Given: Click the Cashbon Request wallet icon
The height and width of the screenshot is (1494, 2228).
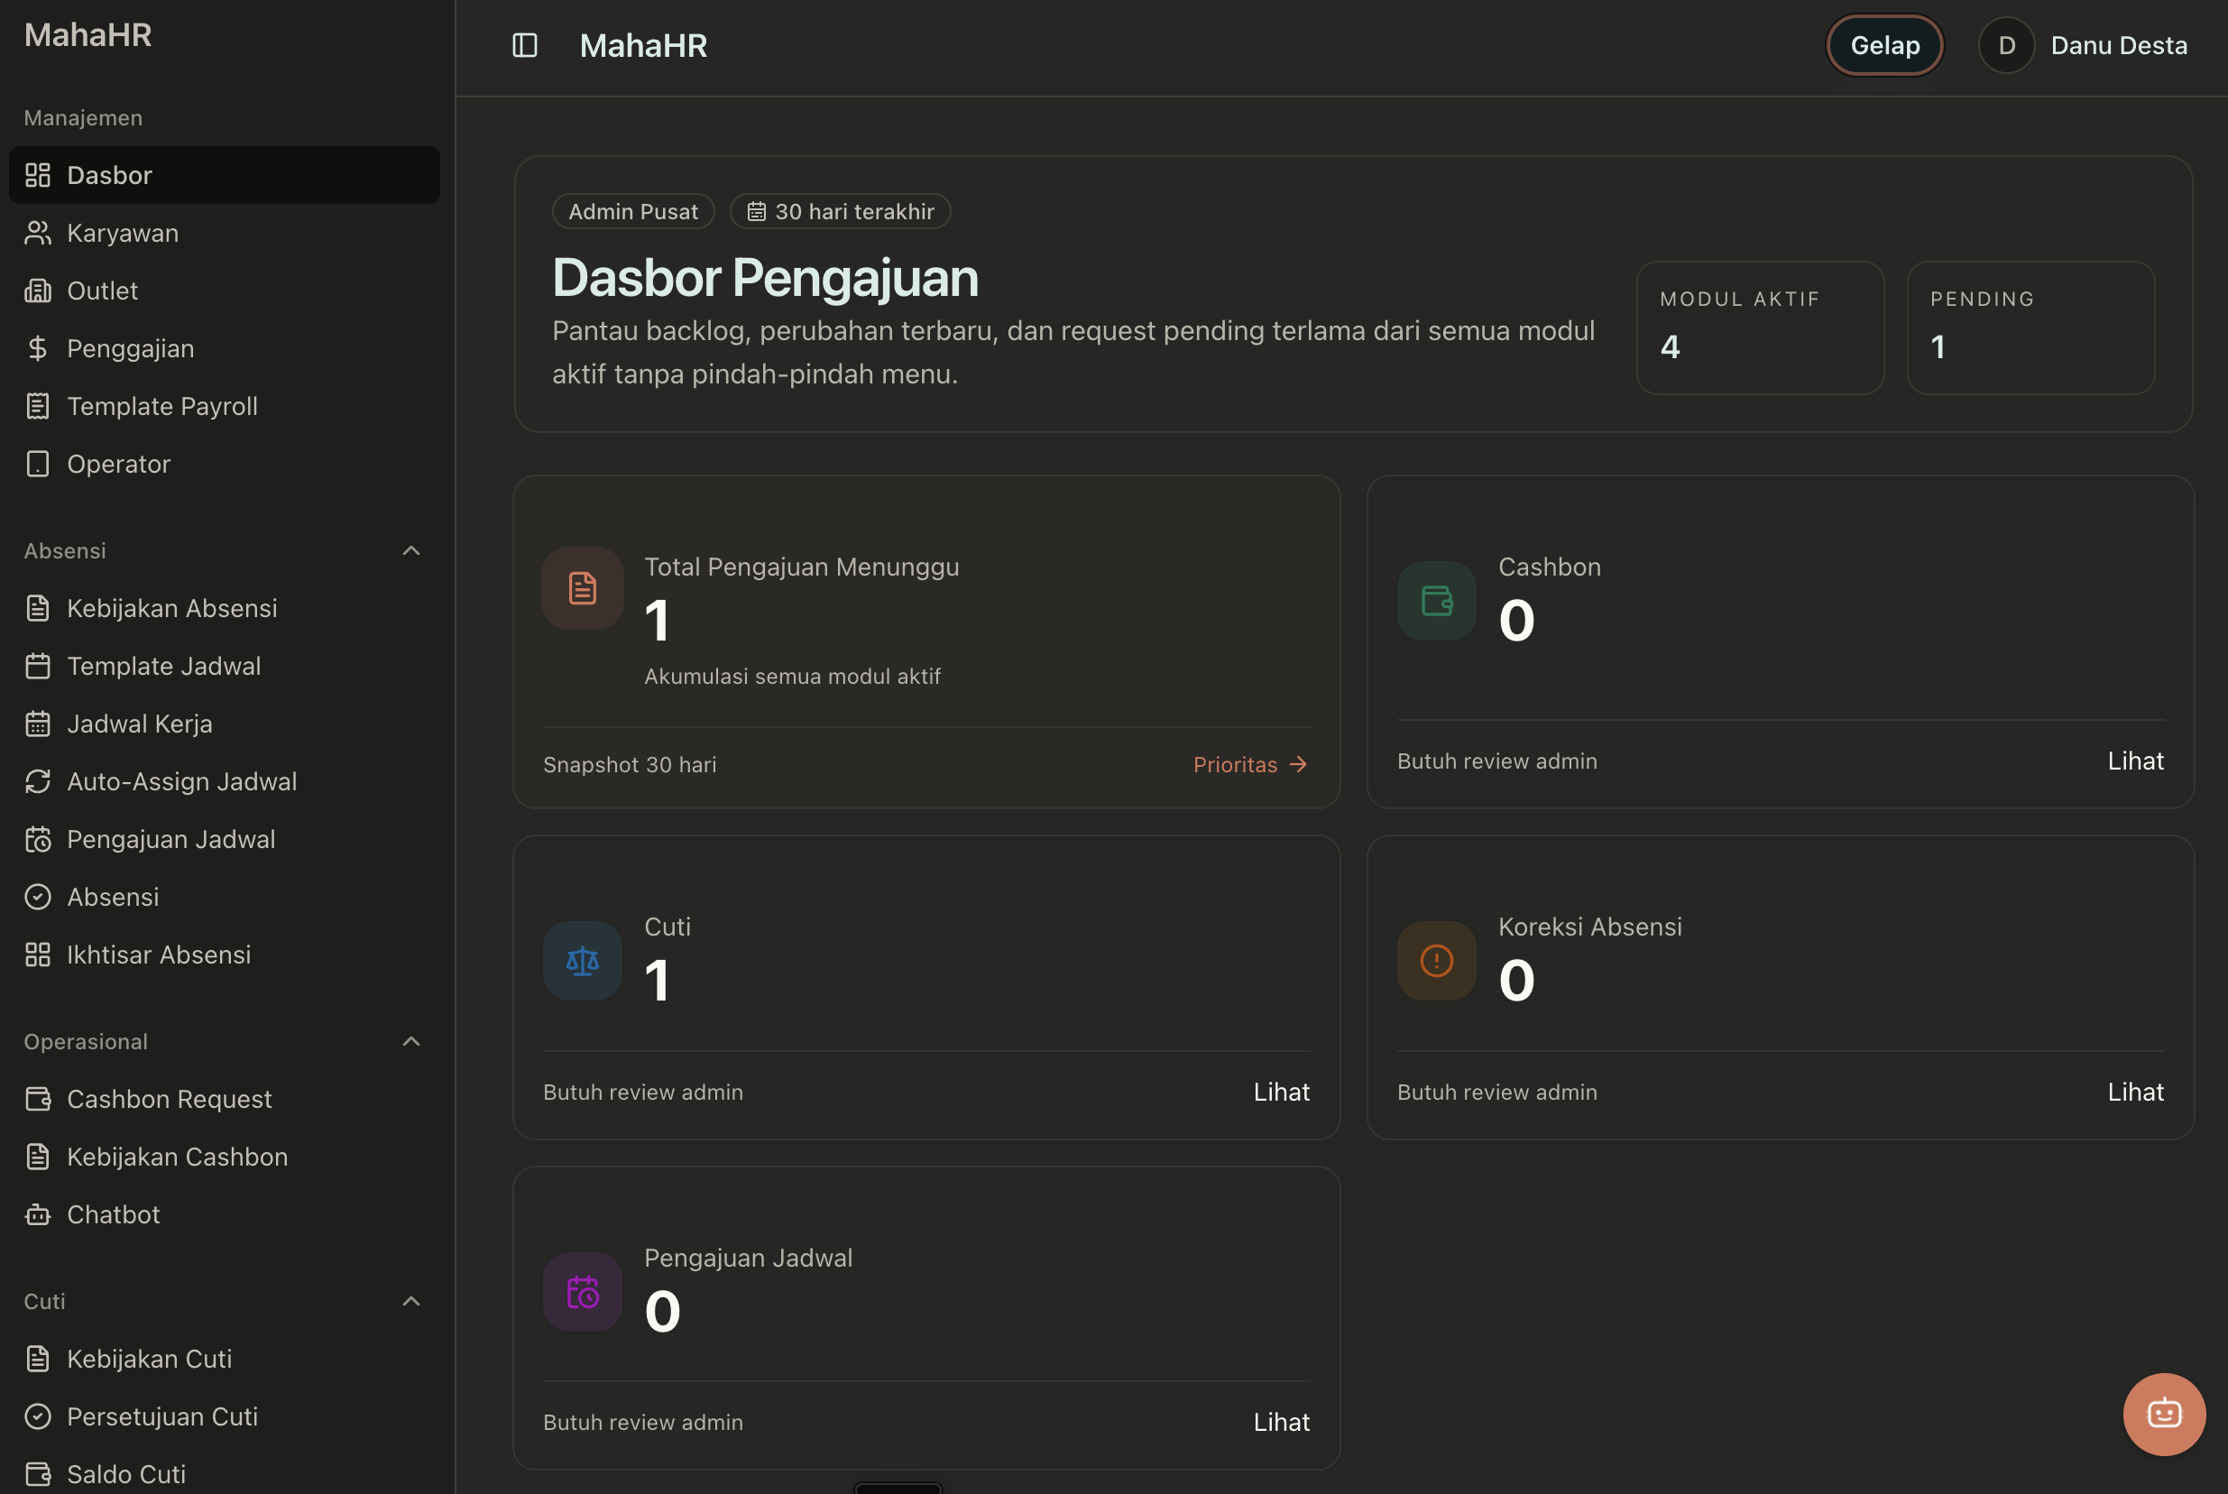Looking at the screenshot, I should point(37,1099).
